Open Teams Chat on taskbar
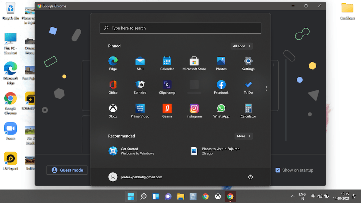The height and width of the screenshot is (203, 361). [x=168, y=197]
